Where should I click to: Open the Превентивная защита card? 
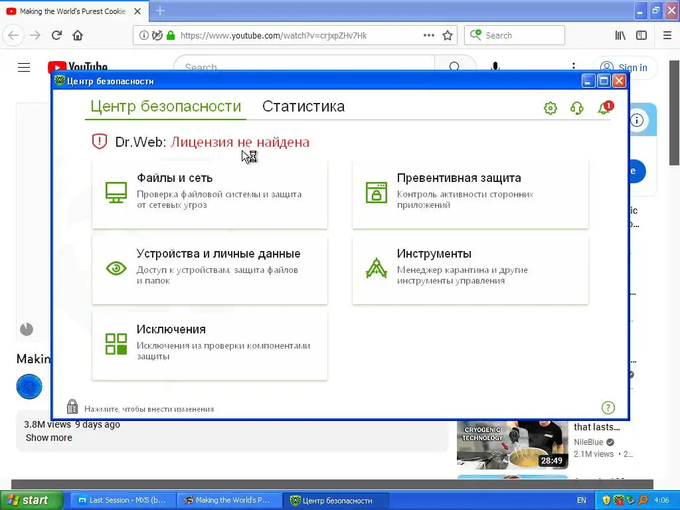click(x=471, y=194)
